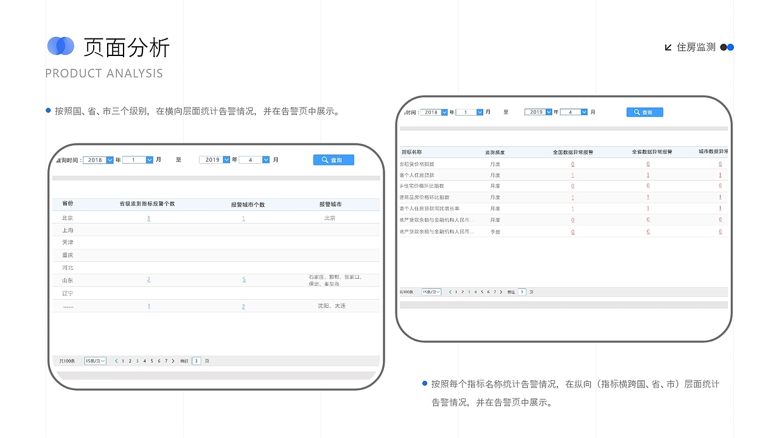Open 房租赁价格指数 row's 全国数据异常报警 link
This screenshot has width=779, height=438.
573,164
